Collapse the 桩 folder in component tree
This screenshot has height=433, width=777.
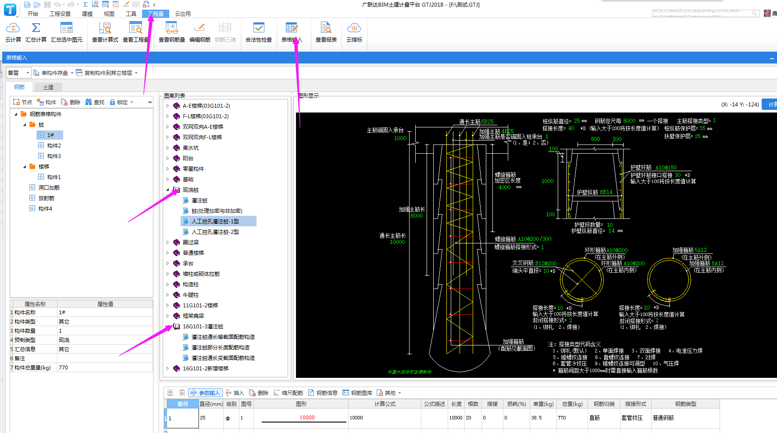(25, 125)
